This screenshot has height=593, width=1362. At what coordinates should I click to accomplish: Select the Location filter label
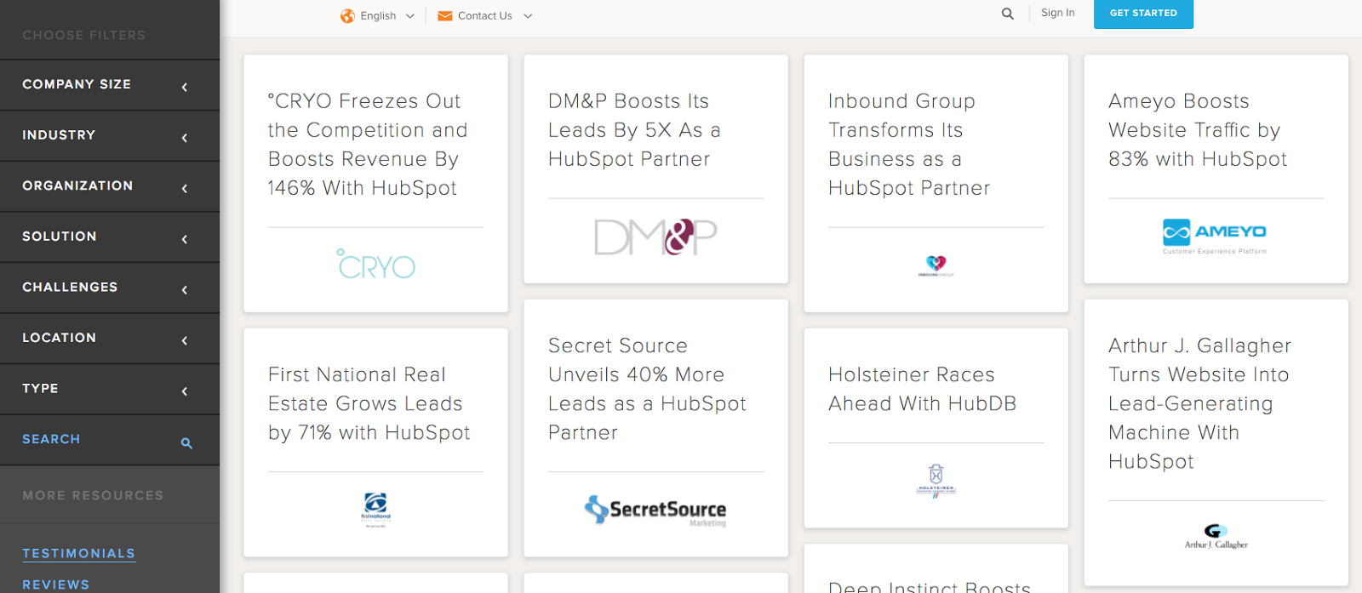pos(59,338)
